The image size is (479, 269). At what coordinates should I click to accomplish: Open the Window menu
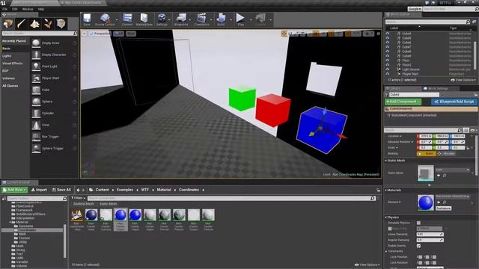(x=28, y=9)
